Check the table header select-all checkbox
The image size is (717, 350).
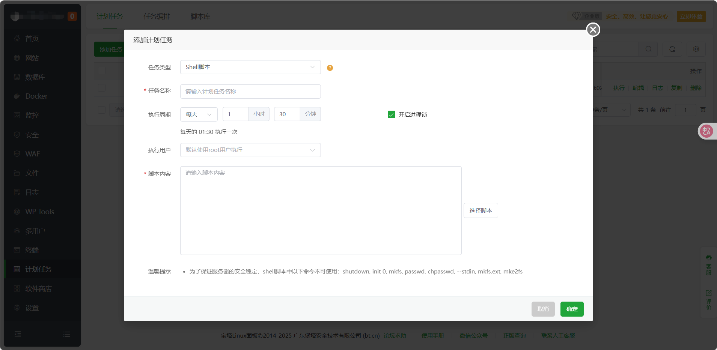[102, 71]
